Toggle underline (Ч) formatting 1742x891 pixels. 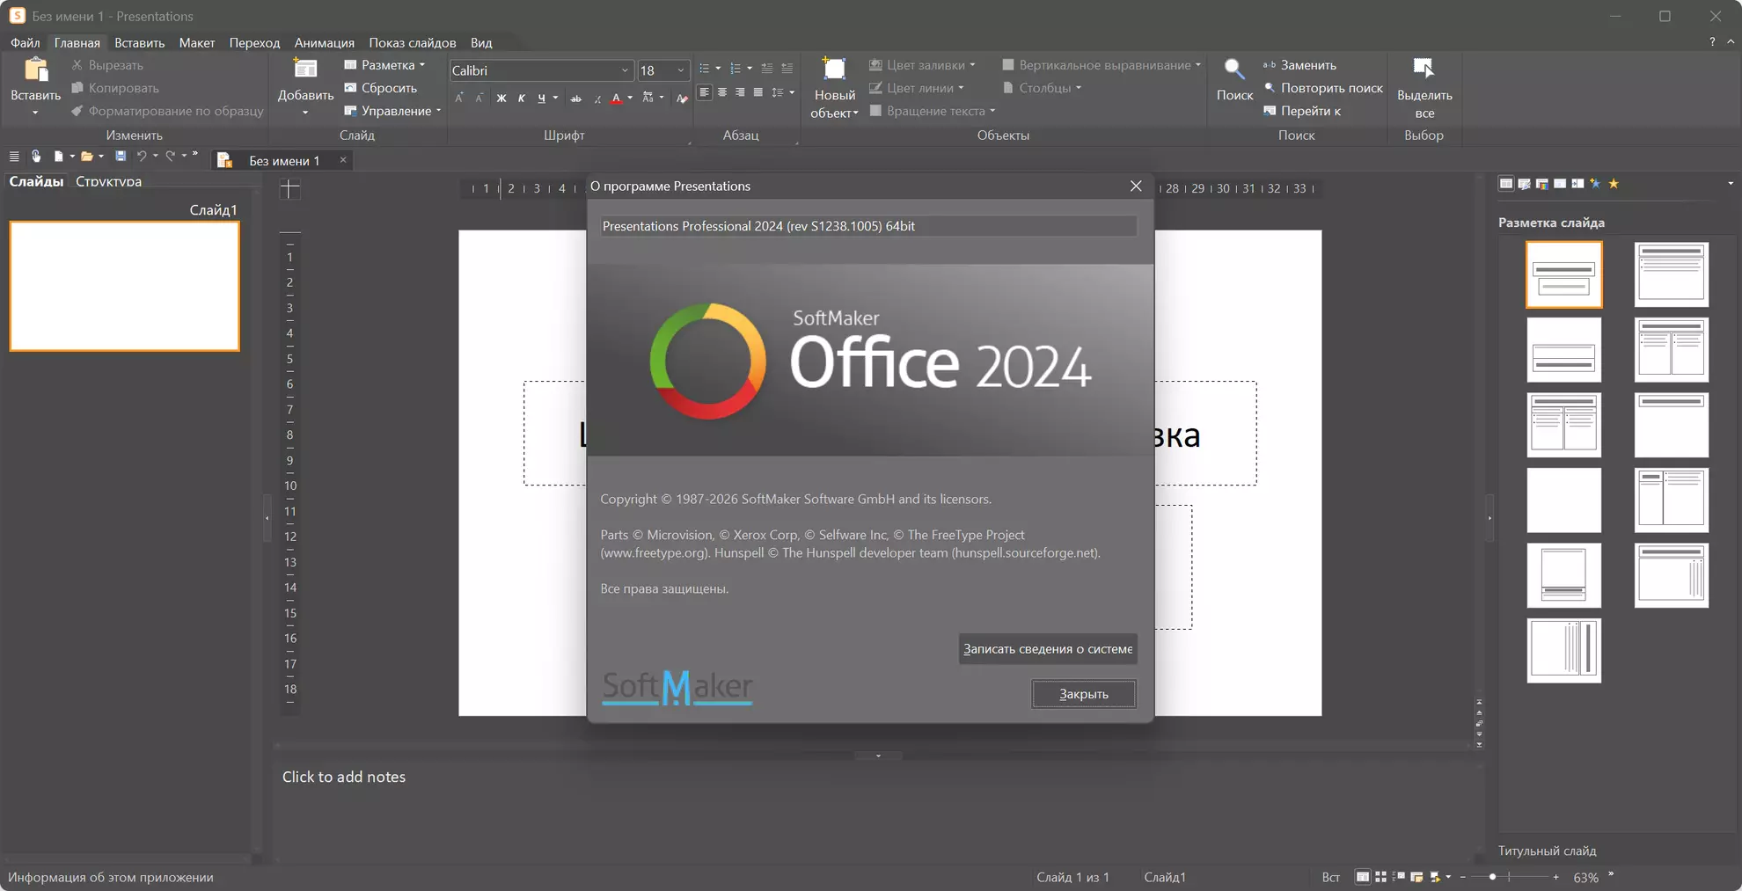click(541, 99)
